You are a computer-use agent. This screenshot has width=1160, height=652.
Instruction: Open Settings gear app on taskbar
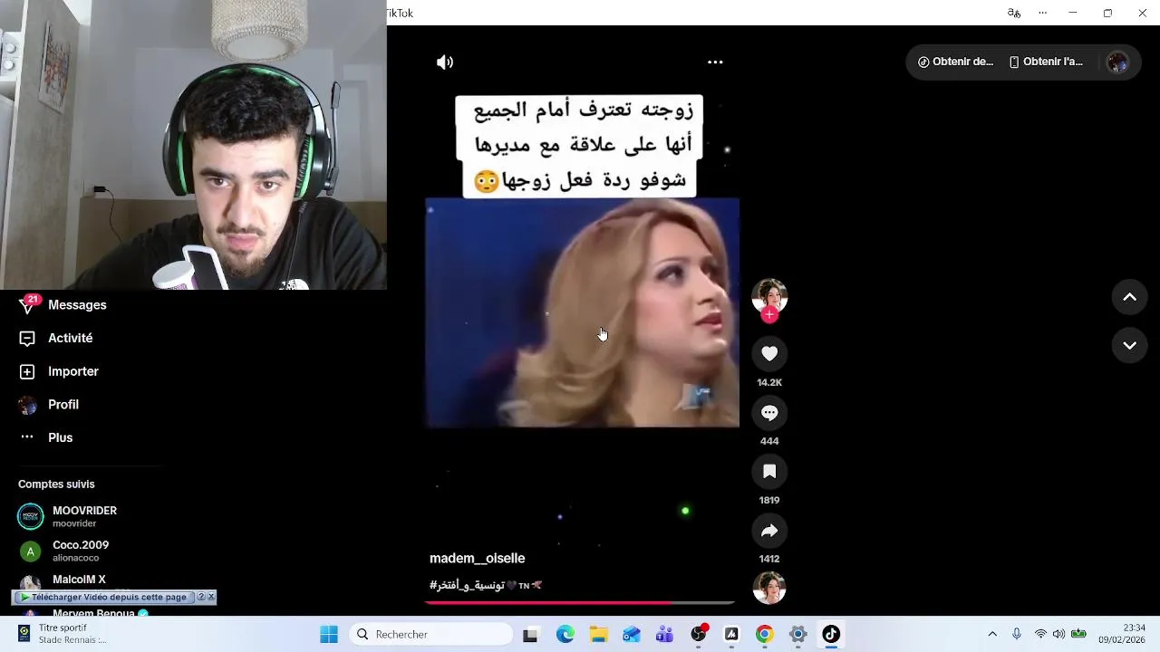(797, 635)
